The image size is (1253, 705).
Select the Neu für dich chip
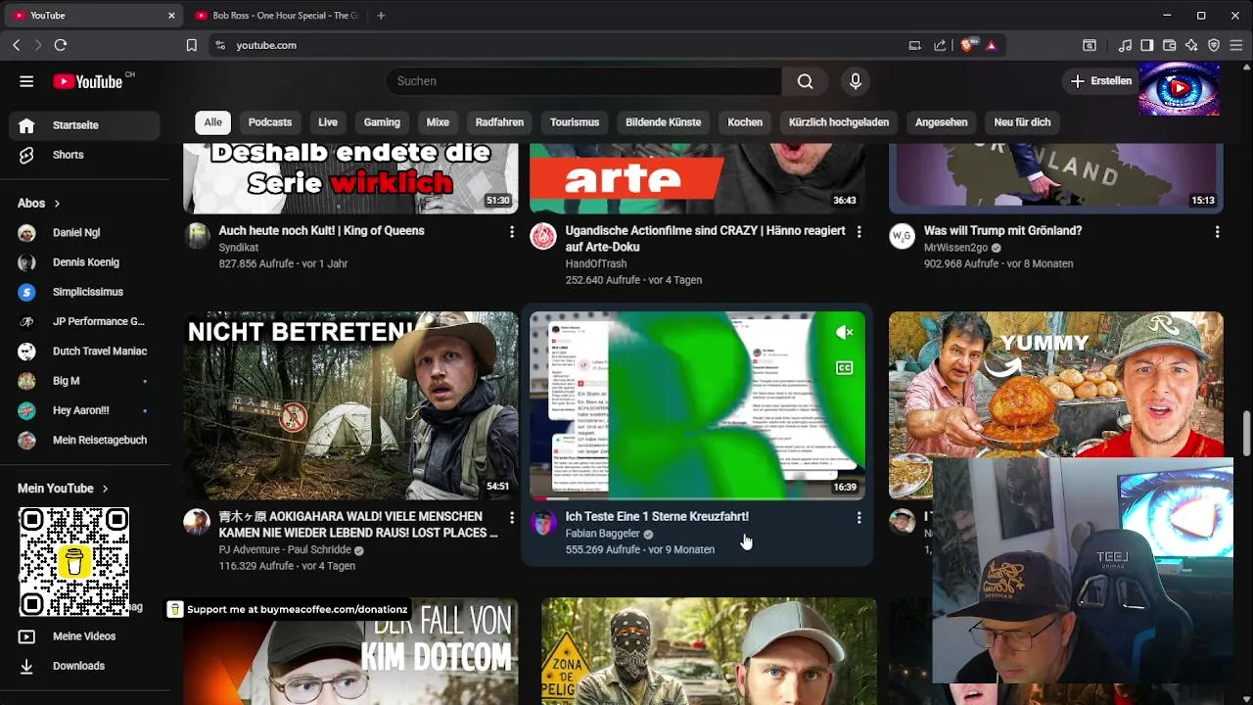click(1022, 122)
